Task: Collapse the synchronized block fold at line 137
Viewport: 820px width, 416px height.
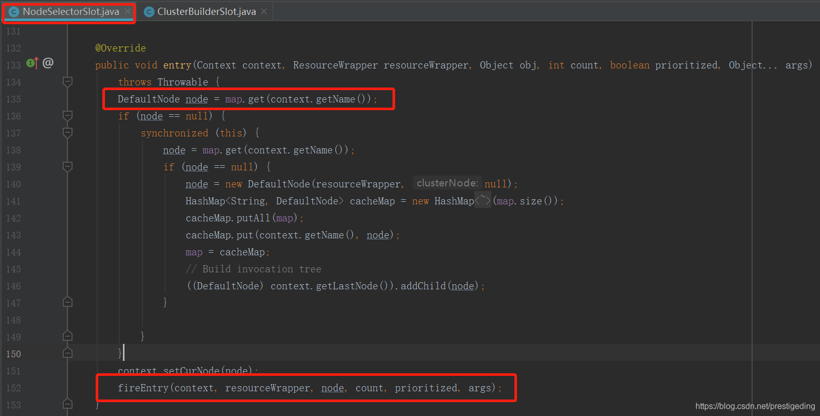Action: pyautogui.click(x=67, y=132)
